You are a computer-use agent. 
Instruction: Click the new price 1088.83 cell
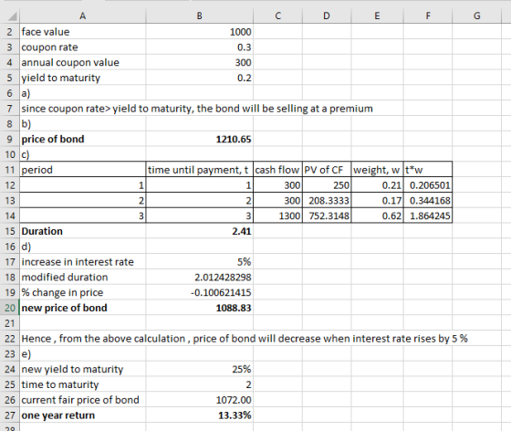(200, 308)
